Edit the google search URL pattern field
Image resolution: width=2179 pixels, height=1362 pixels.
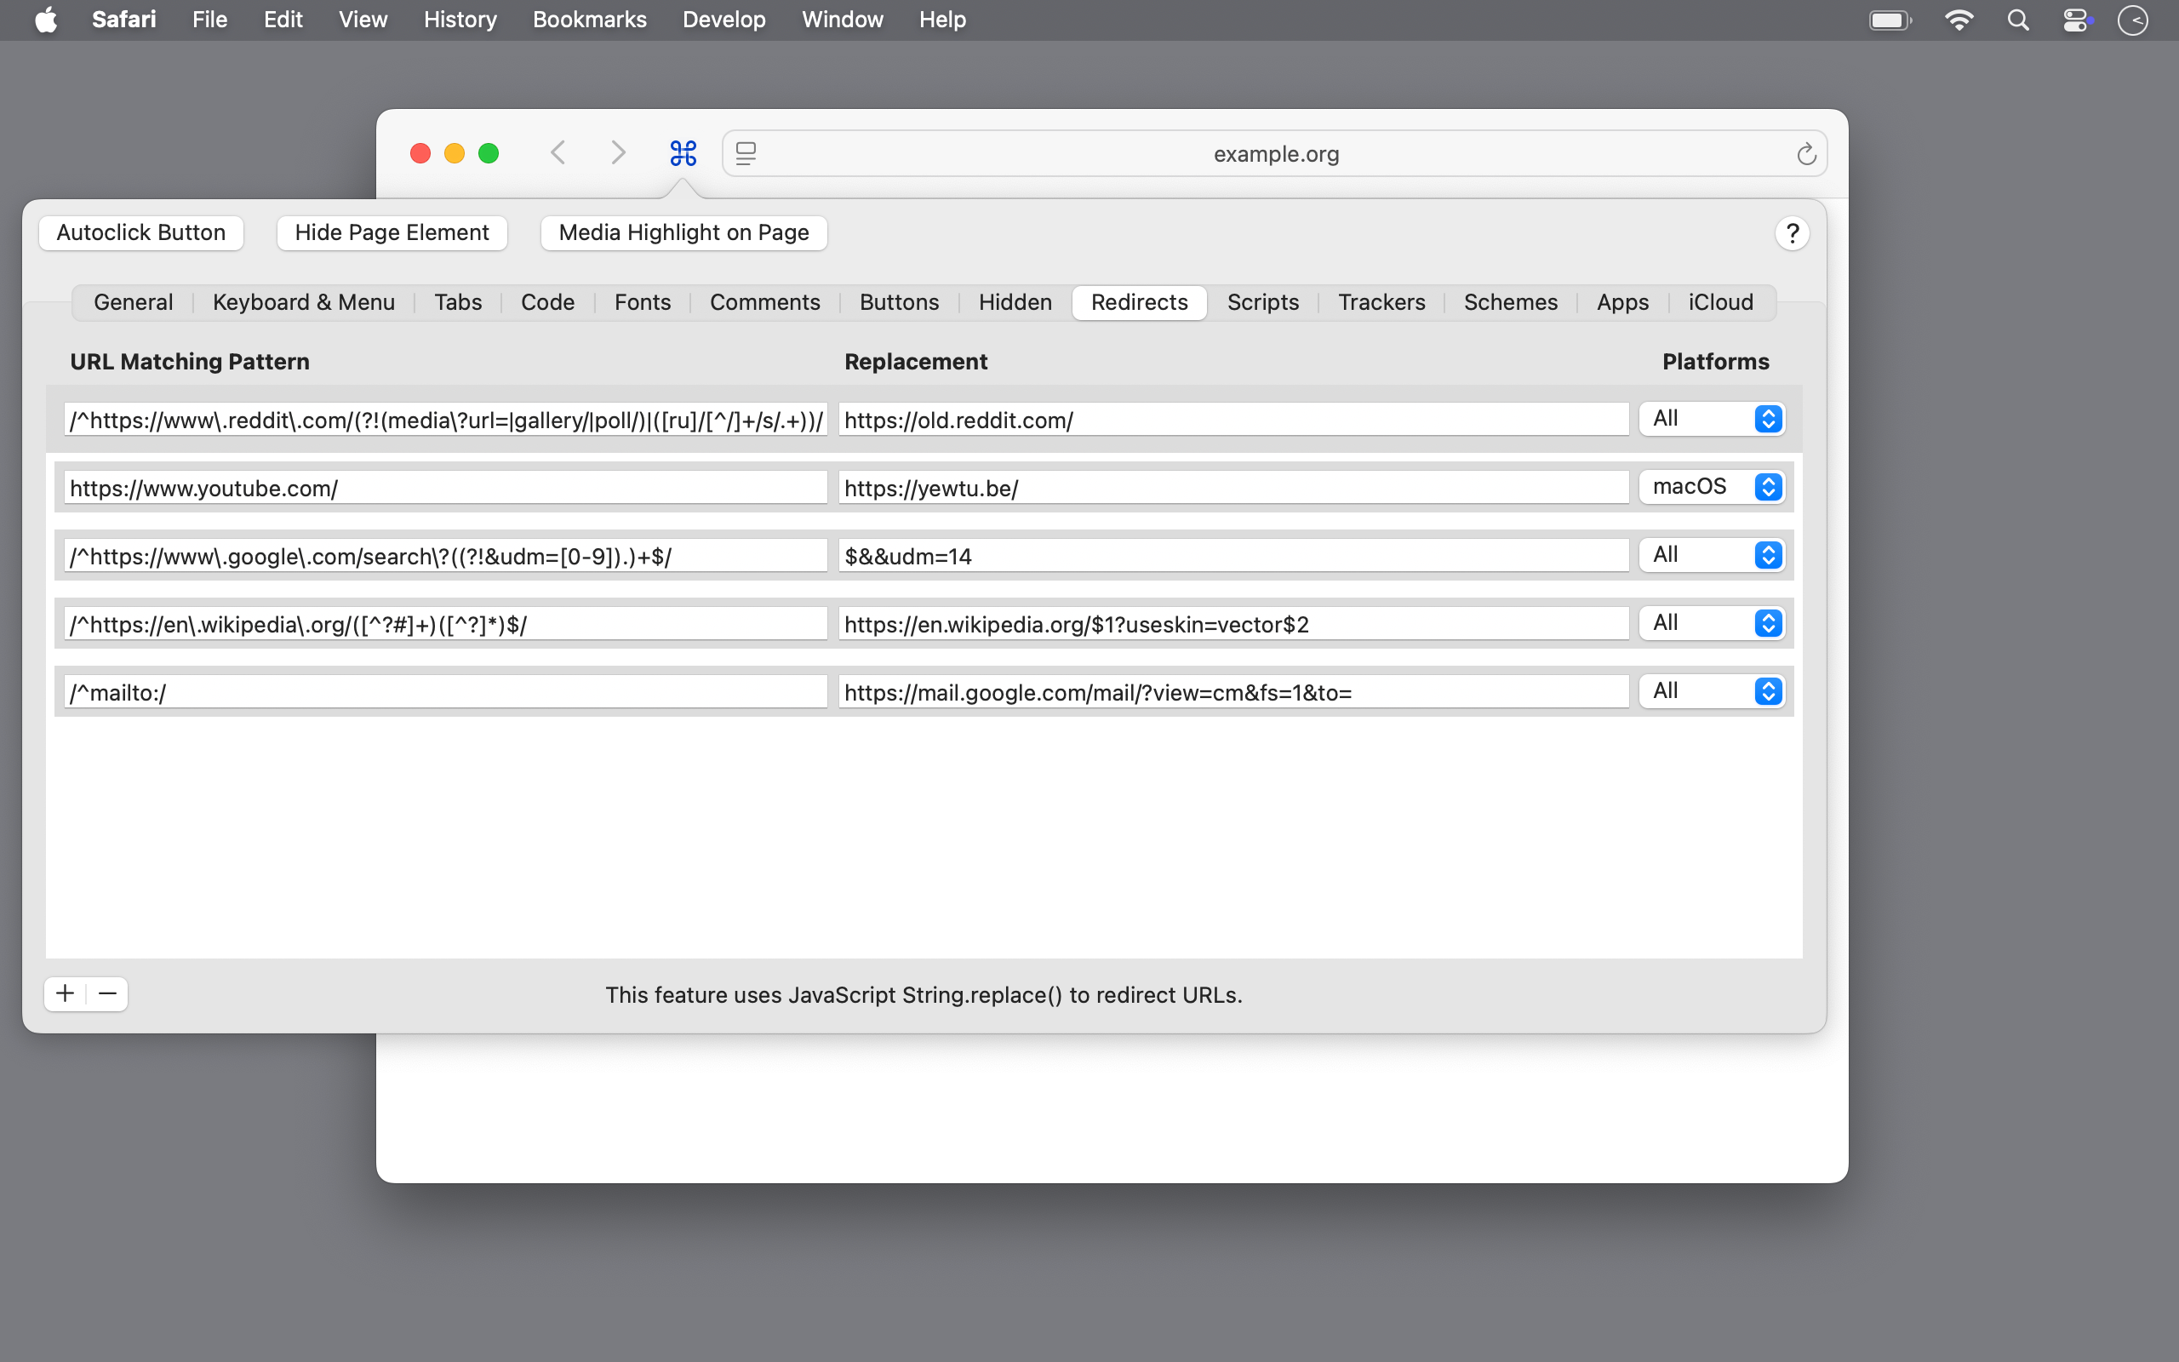[446, 556]
